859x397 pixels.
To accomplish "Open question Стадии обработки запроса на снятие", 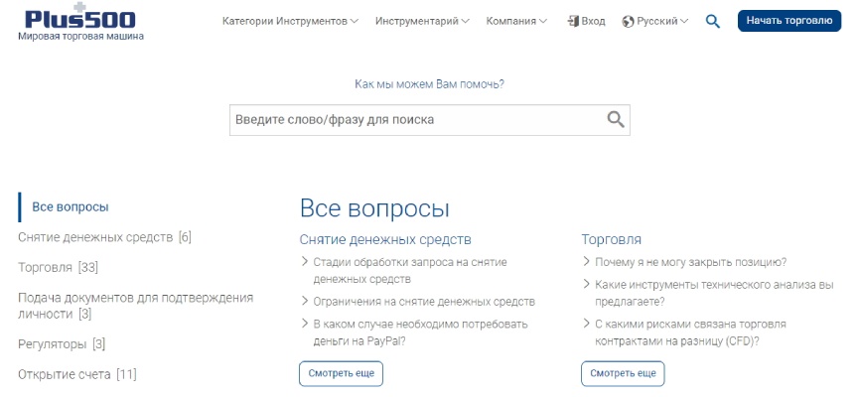I will coord(410,271).
